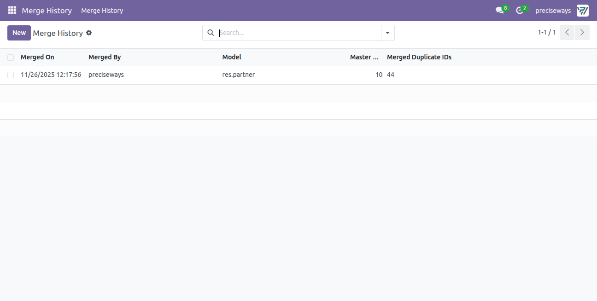Click the magnifier search icon

(x=211, y=33)
